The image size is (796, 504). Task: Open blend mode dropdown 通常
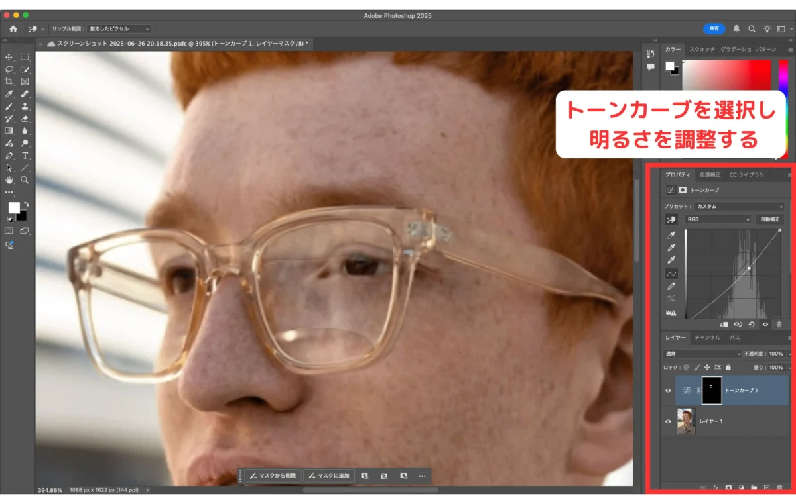[x=702, y=354]
